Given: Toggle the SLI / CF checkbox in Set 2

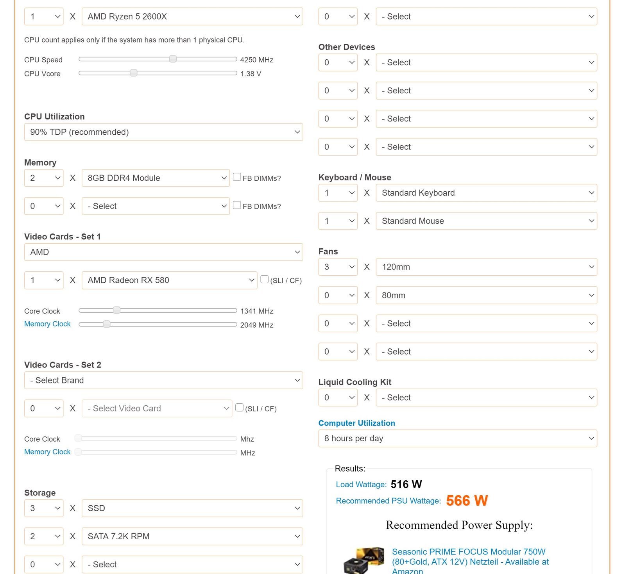Looking at the screenshot, I should [240, 408].
